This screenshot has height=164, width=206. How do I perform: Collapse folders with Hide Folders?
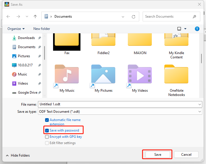click(18, 155)
